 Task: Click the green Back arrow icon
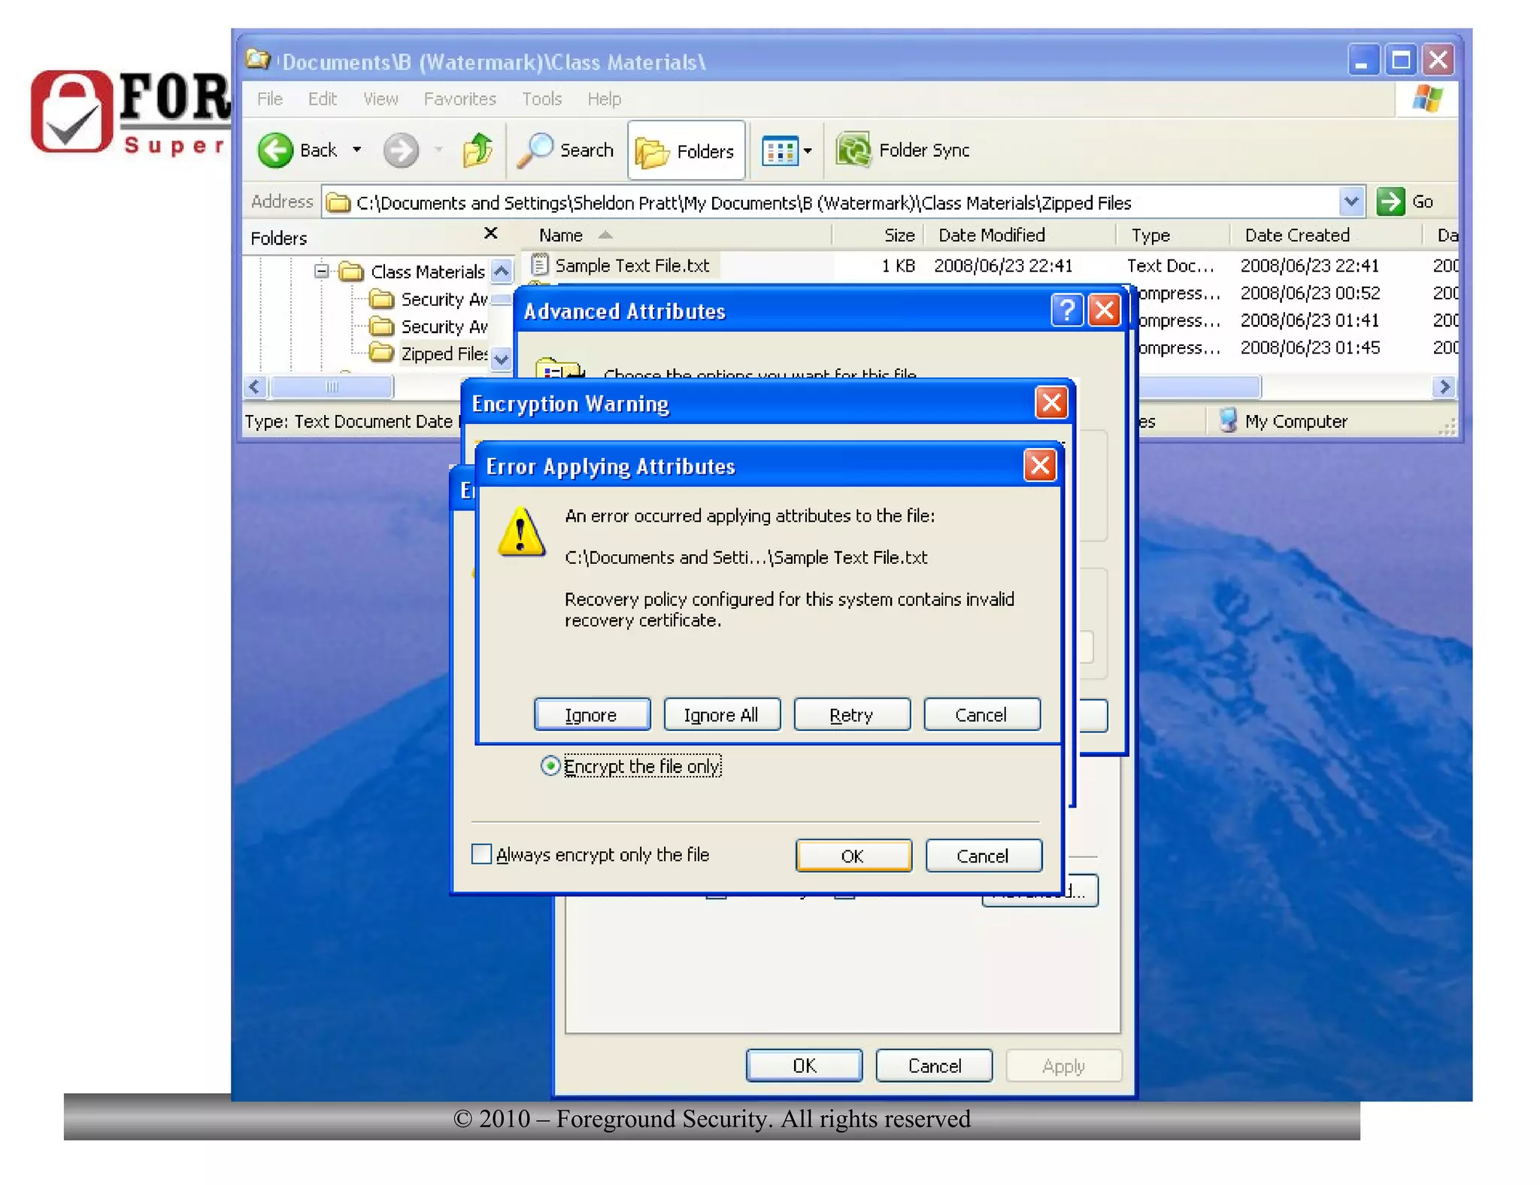tap(275, 150)
